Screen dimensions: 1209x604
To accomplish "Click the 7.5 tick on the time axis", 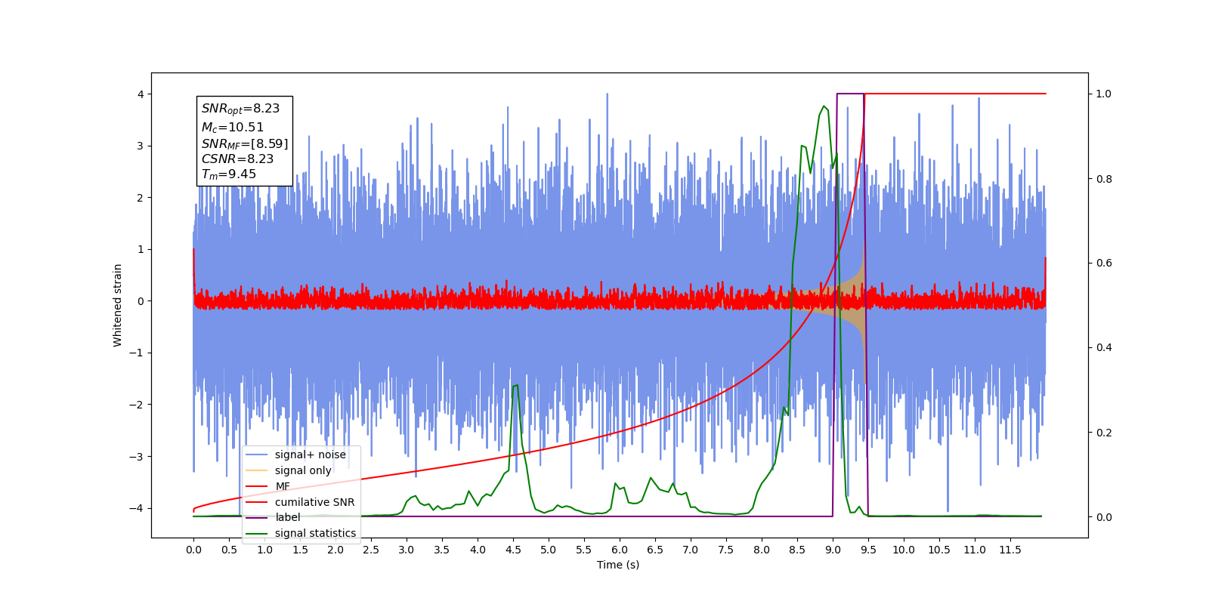I will (x=726, y=550).
